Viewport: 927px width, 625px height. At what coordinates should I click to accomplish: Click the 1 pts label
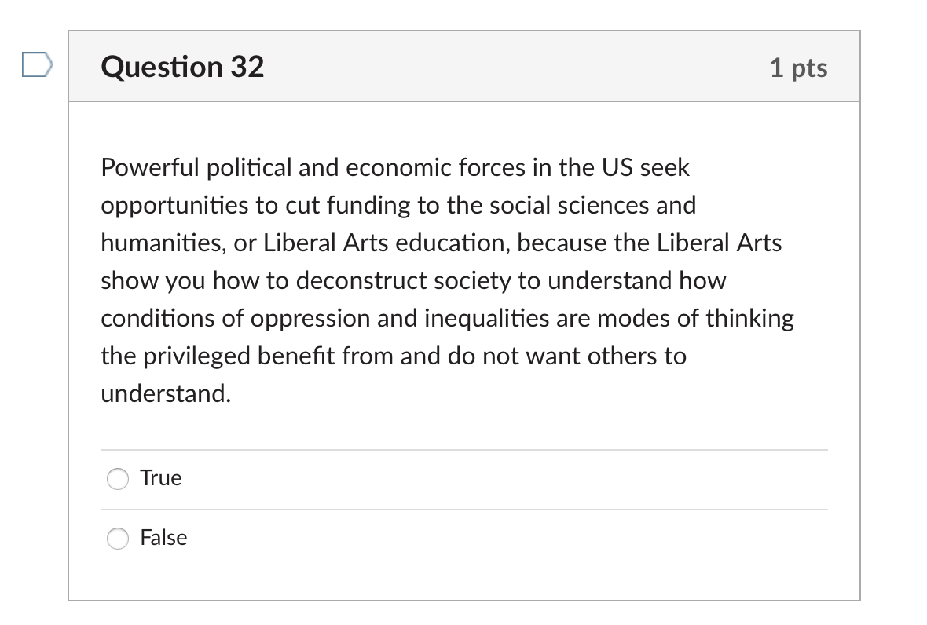click(800, 68)
